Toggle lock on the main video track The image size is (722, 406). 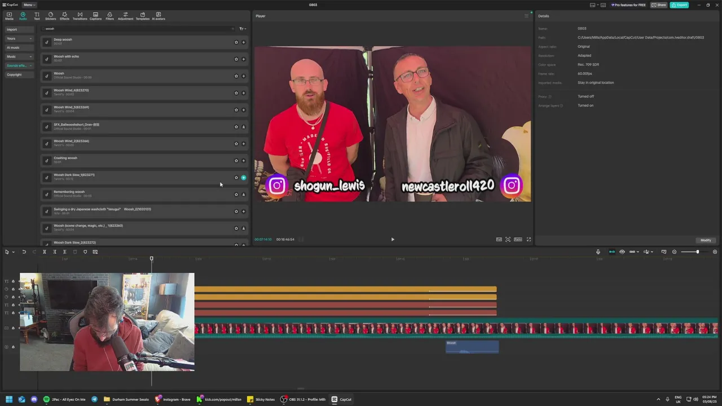coord(13,328)
